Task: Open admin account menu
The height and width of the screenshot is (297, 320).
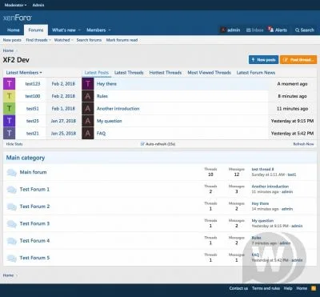Action: tap(230, 30)
